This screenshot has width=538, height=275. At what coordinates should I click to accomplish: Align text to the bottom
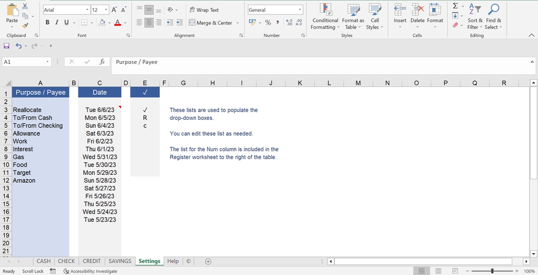pyautogui.click(x=159, y=10)
